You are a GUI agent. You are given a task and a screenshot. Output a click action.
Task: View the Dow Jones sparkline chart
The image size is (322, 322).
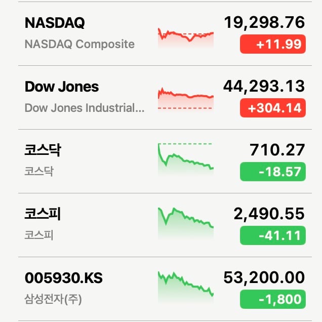tap(186, 100)
